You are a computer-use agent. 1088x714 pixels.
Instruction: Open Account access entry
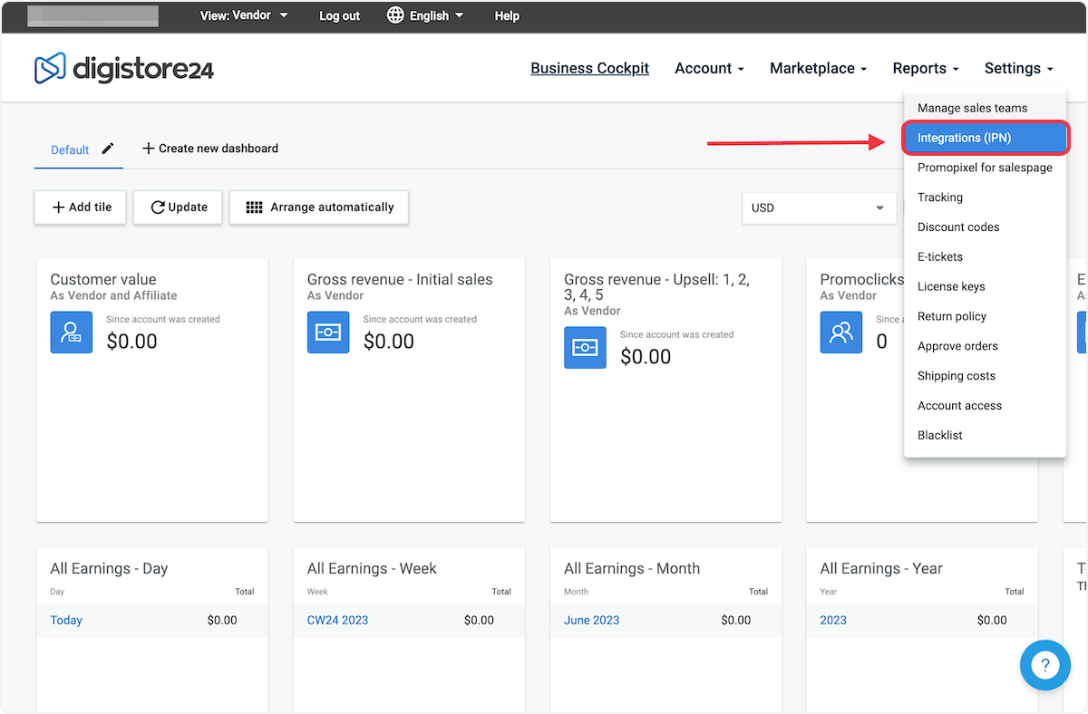pyautogui.click(x=985, y=406)
